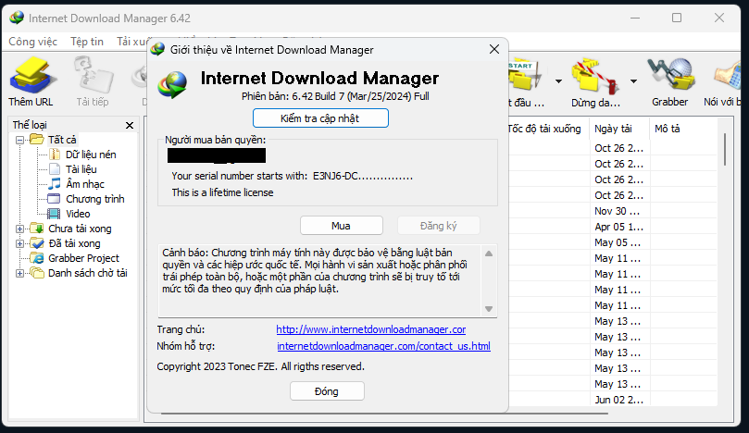Screen dimensions: 749x433
Task: Click the Chương trình window icon
Action: click(x=54, y=199)
